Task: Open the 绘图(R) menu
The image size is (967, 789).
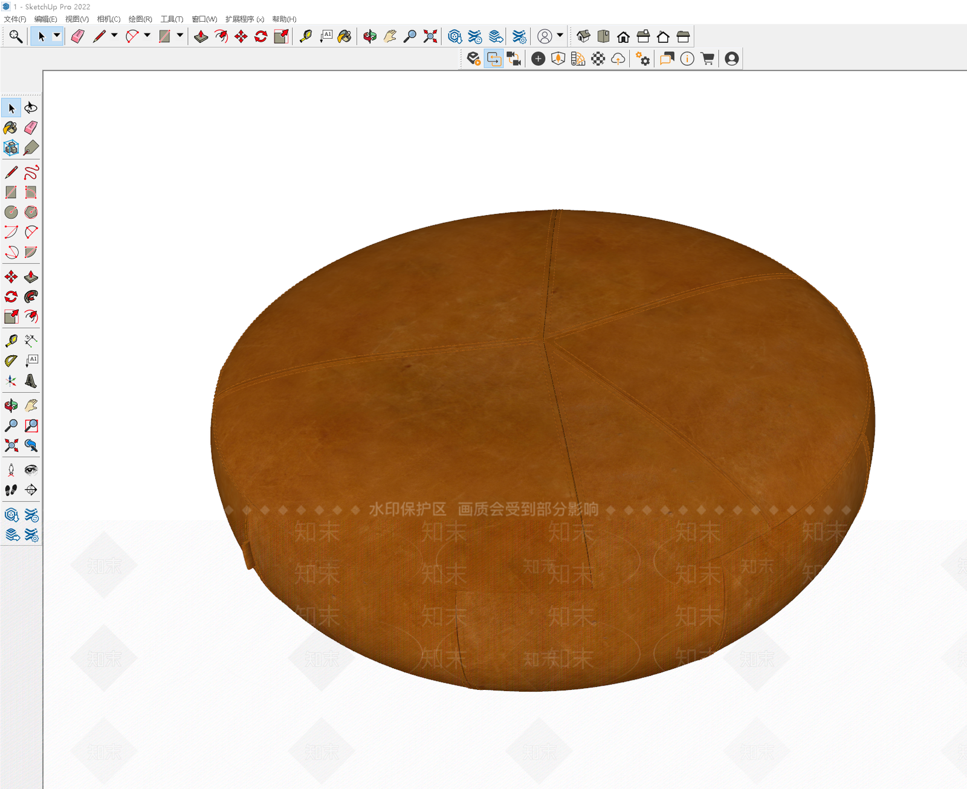Action: pos(140,19)
